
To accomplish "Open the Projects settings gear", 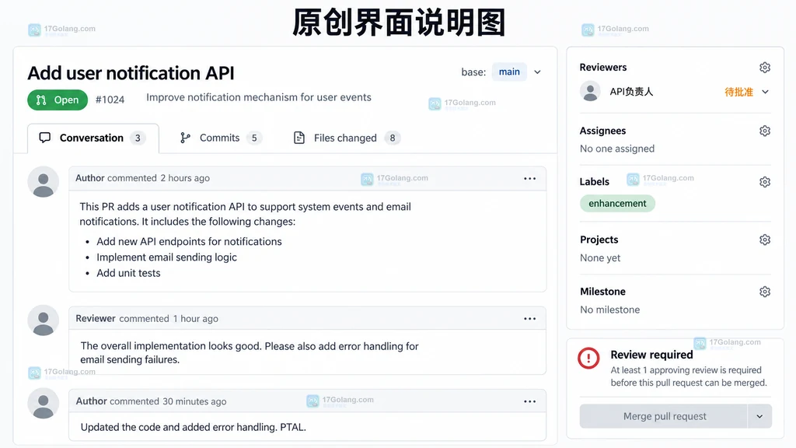I will (x=765, y=240).
